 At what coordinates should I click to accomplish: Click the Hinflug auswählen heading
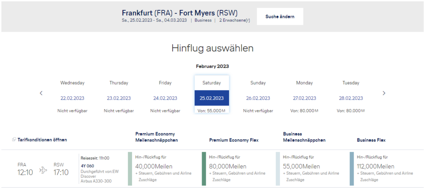point(212,48)
